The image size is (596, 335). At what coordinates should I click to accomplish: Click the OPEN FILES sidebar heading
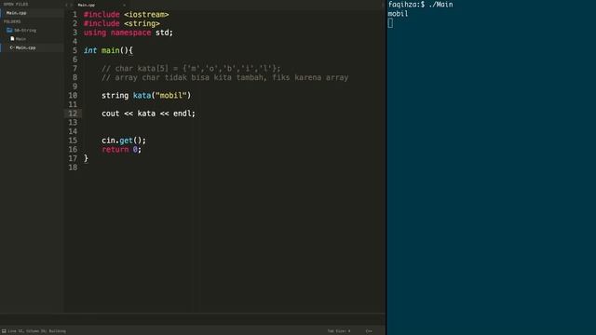[x=16, y=4]
